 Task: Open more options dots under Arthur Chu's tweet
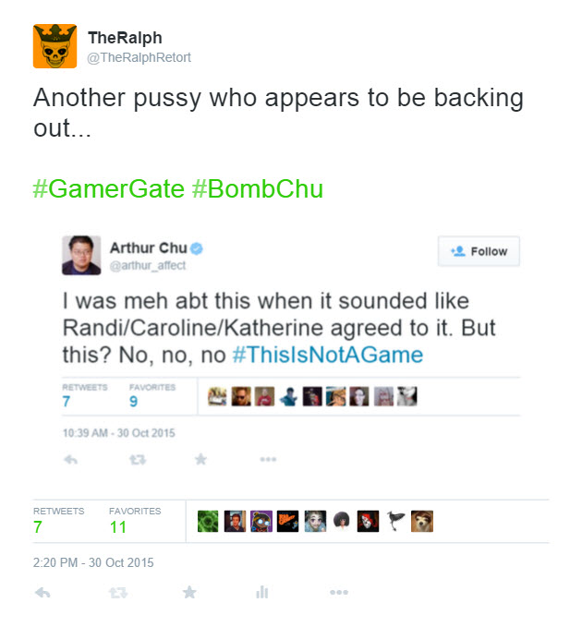pos(268,460)
